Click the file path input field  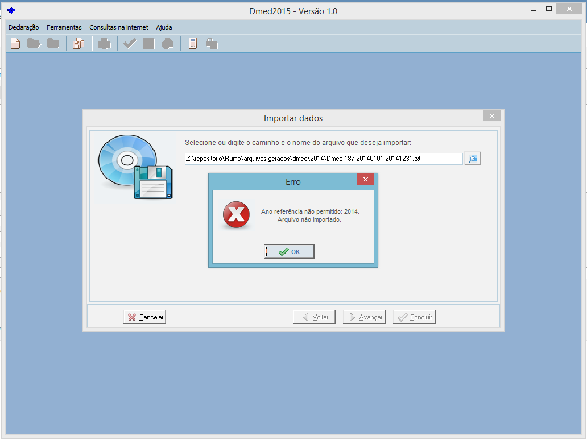tap(324, 159)
